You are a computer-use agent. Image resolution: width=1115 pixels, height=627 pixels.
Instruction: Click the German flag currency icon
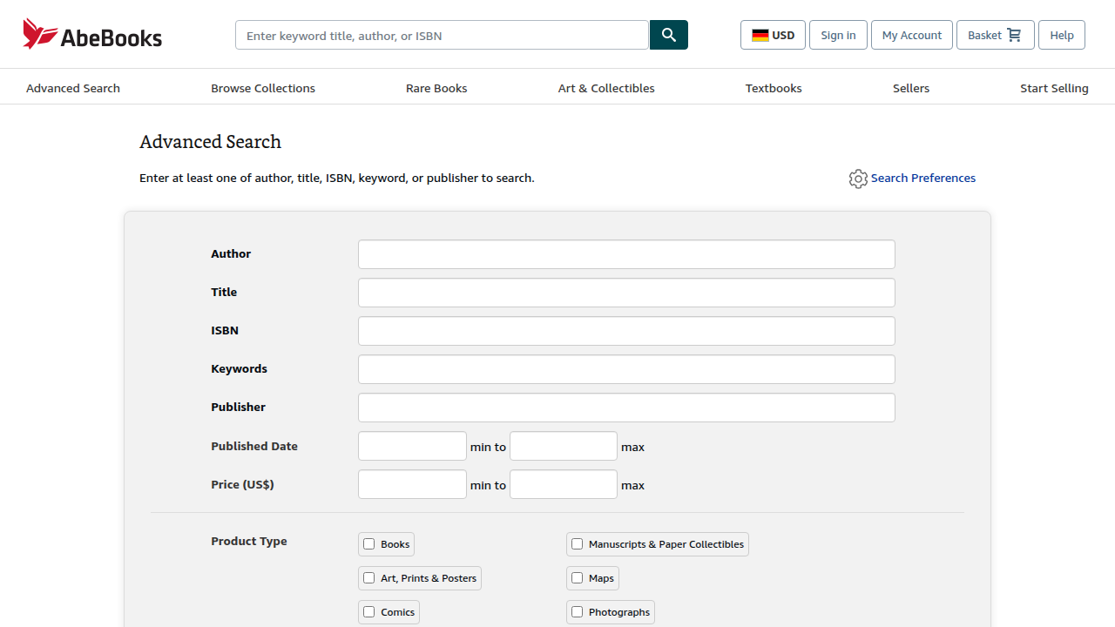pyautogui.click(x=760, y=36)
